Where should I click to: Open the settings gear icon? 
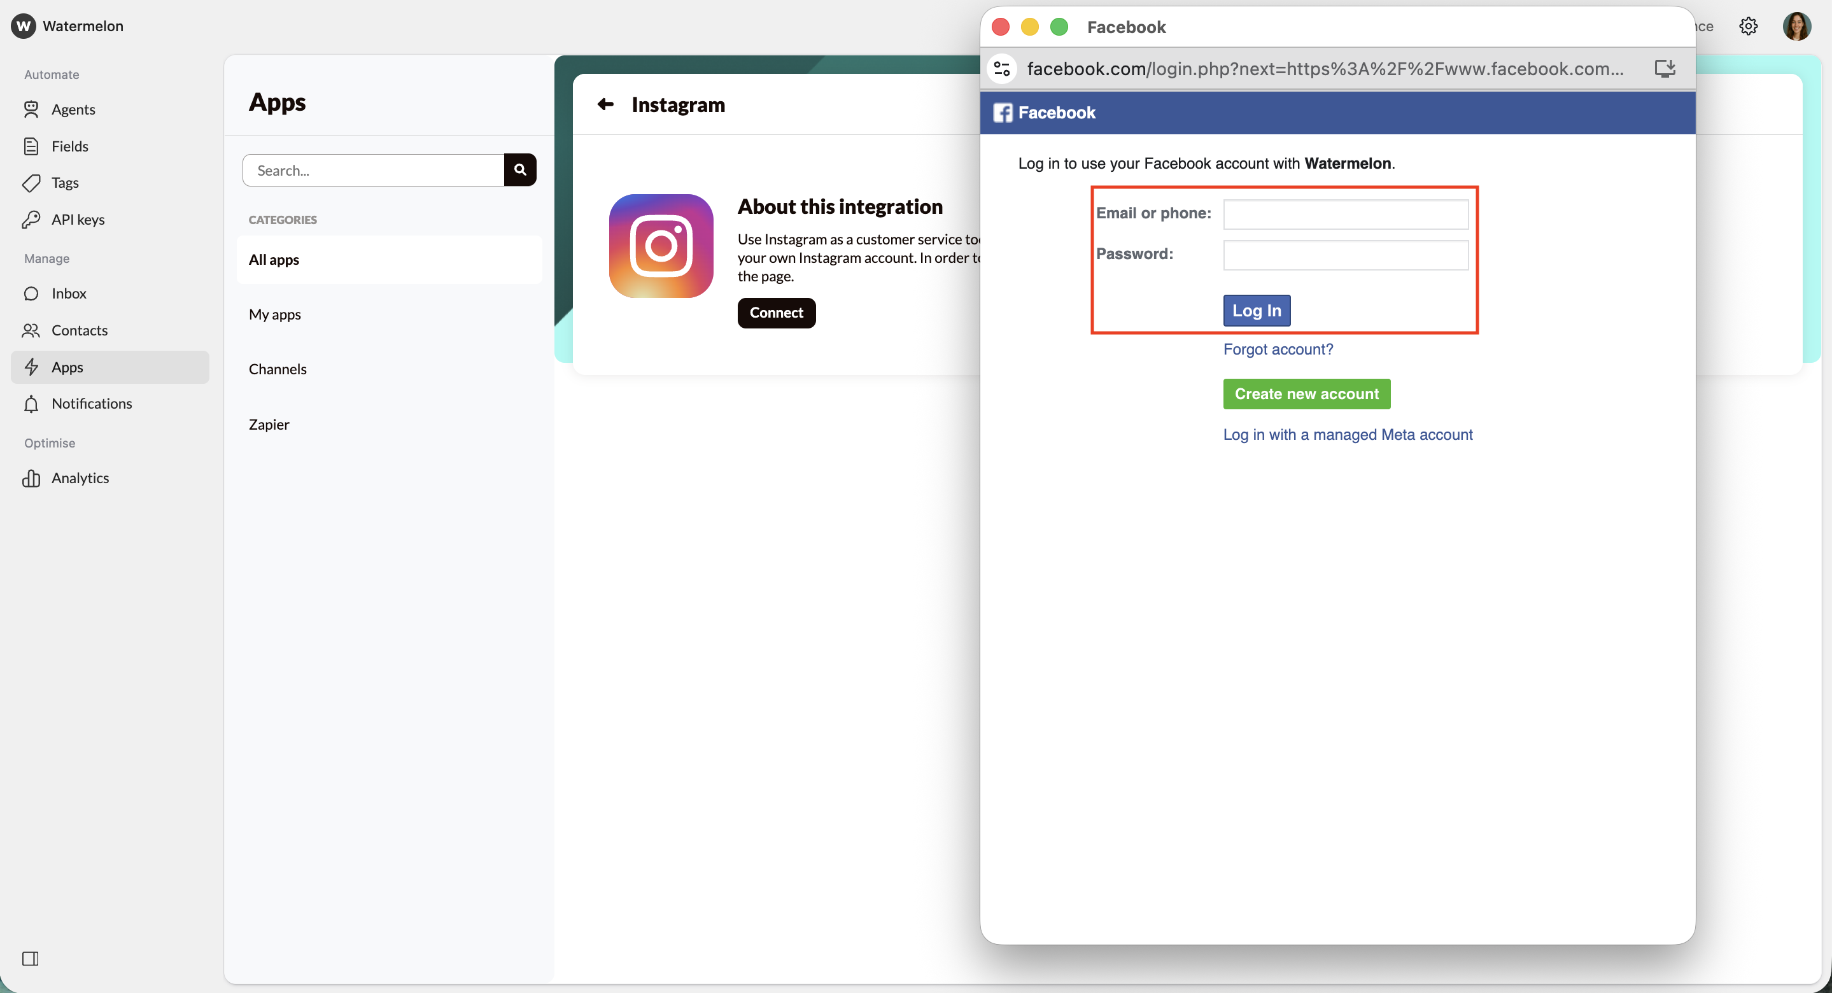point(1748,25)
